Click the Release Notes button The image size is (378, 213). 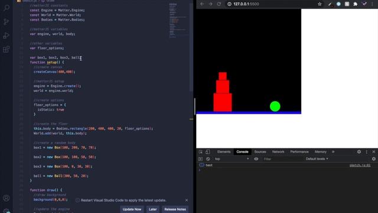[175, 209]
